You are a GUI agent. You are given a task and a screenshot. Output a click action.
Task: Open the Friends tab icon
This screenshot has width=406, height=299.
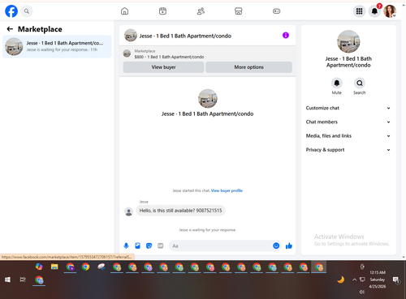(201, 11)
